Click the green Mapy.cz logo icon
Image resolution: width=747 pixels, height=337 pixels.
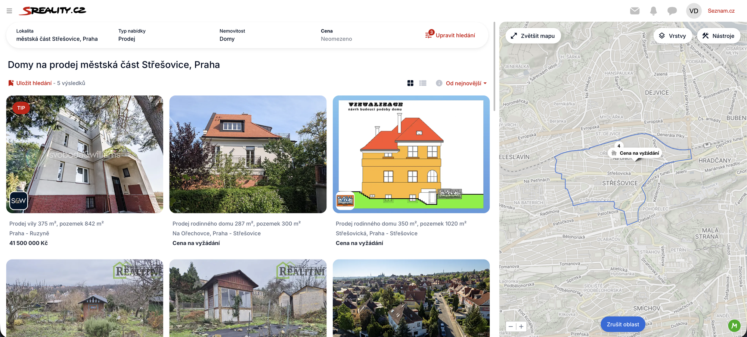[734, 325]
